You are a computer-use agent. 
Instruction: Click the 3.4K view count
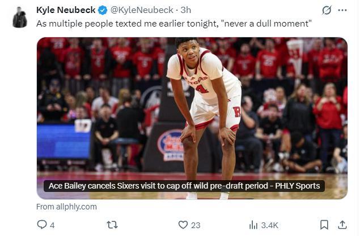(269, 225)
